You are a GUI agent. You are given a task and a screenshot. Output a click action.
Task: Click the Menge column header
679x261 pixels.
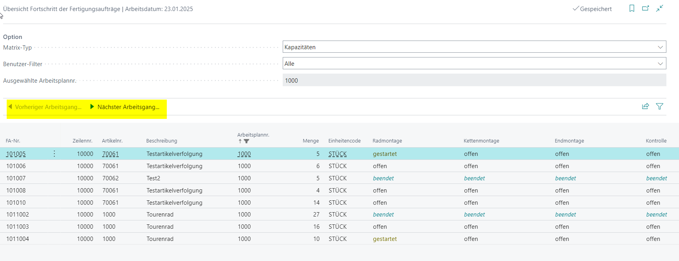[311, 141]
